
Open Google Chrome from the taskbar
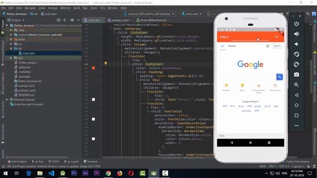tap(108, 173)
